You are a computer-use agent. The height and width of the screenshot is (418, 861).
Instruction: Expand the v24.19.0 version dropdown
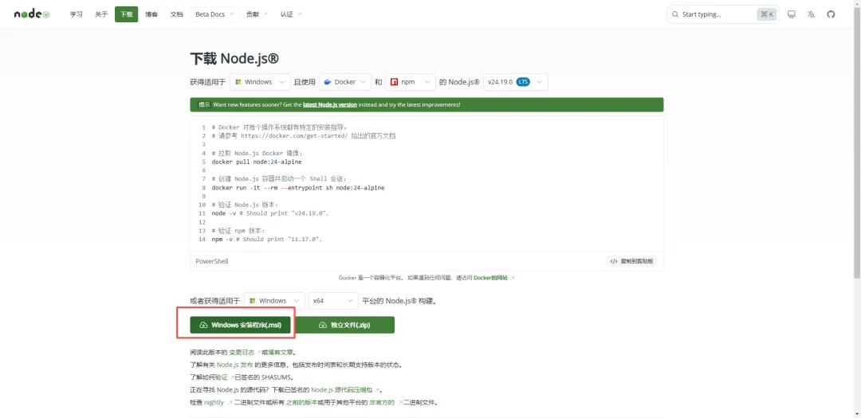[x=516, y=82]
